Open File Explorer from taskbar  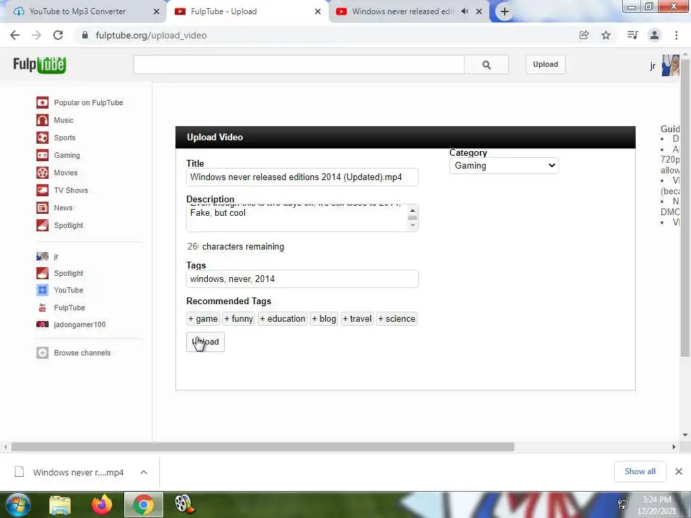pyautogui.click(x=60, y=505)
